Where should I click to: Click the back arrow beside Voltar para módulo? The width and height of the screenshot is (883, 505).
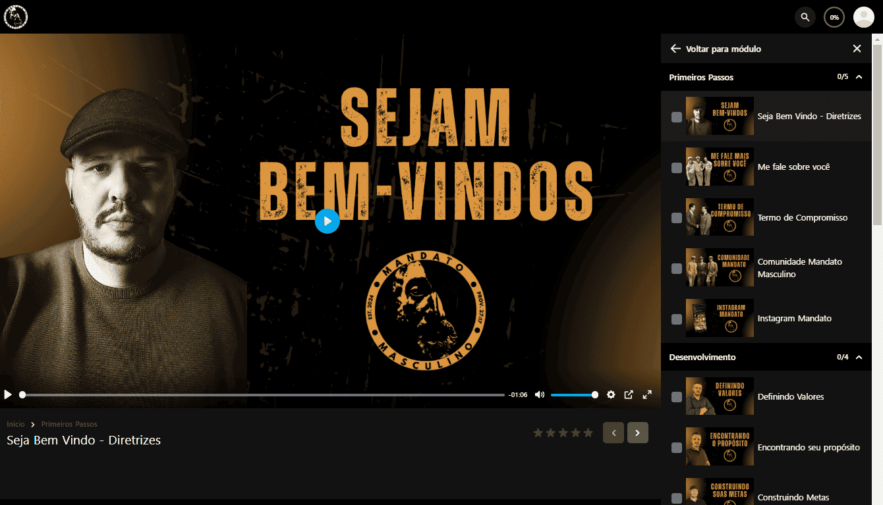coord(675,49)
